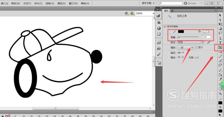Viewport: 224px width, 117px height.
Task: Toggle layer outline box in timeline
Action: 6,116
